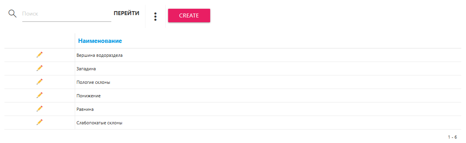Sort by the Наименование column header
This screenshot has width=466, height=143.
coord(100,41)
